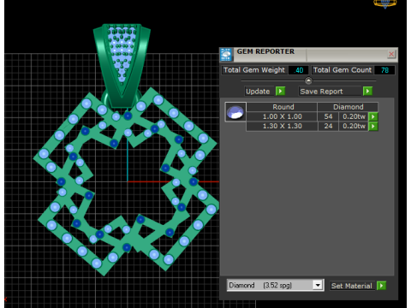411x308 pixels.
Task: Select the 1.30 X 1.30 size cell
Action: point(282,126)
